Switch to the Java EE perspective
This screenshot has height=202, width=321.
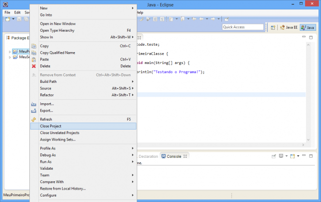[289, 27]
